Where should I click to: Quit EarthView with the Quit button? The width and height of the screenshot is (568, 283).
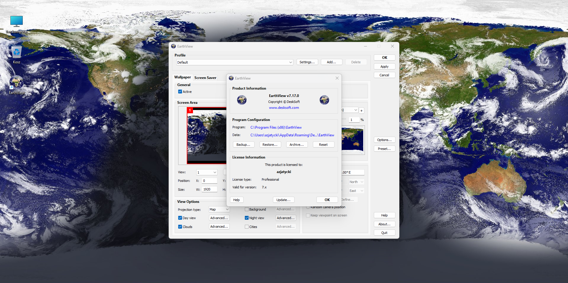pos(384,233)
